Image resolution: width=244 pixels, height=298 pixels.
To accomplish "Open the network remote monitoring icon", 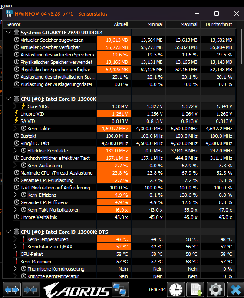I will 120,290.
